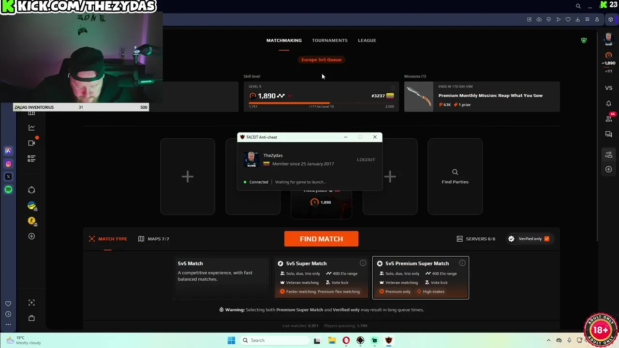Expand the MAPS 7/7 selector
The height and width of the screenshot is (348, 619).
(x=153, y=239)
